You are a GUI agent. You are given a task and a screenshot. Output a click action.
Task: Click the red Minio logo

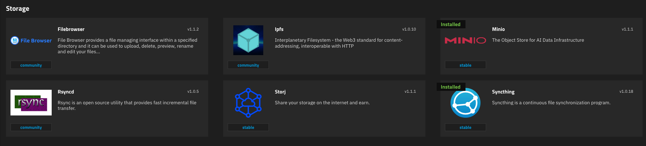[465, 40]
